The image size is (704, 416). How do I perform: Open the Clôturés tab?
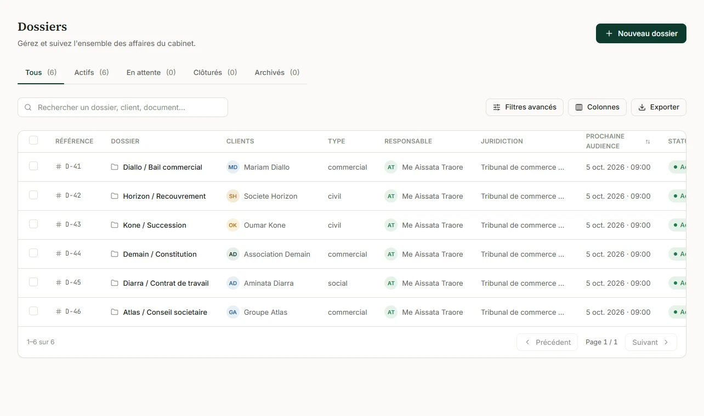pos(215,72)
